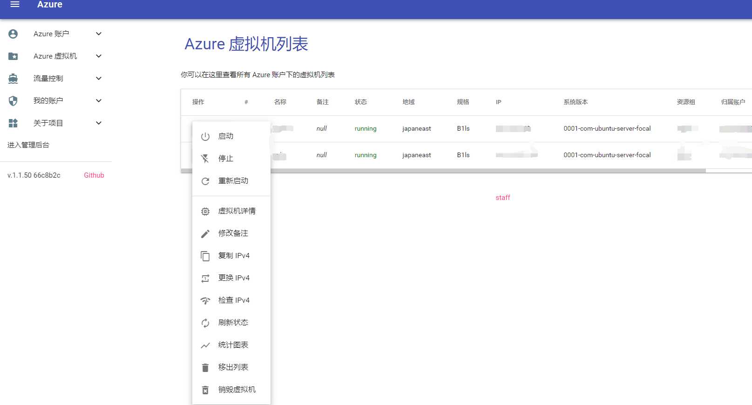Click the 备注 column header
Viewport: 752px width, 405px height.
tap(323, 102)
